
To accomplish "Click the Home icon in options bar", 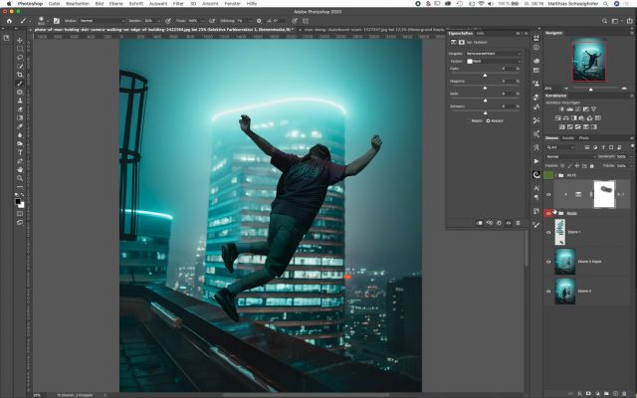I will (7, 19).
